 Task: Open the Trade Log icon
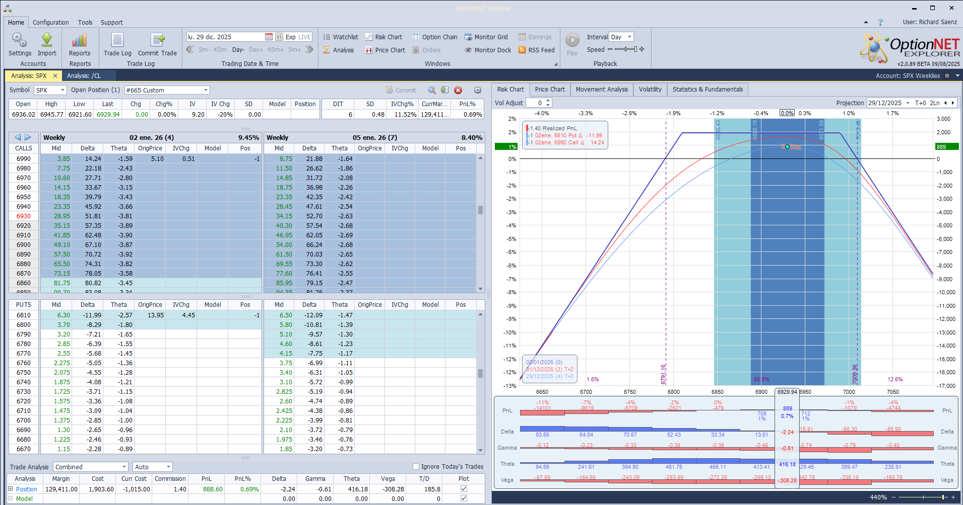[117, 41]
